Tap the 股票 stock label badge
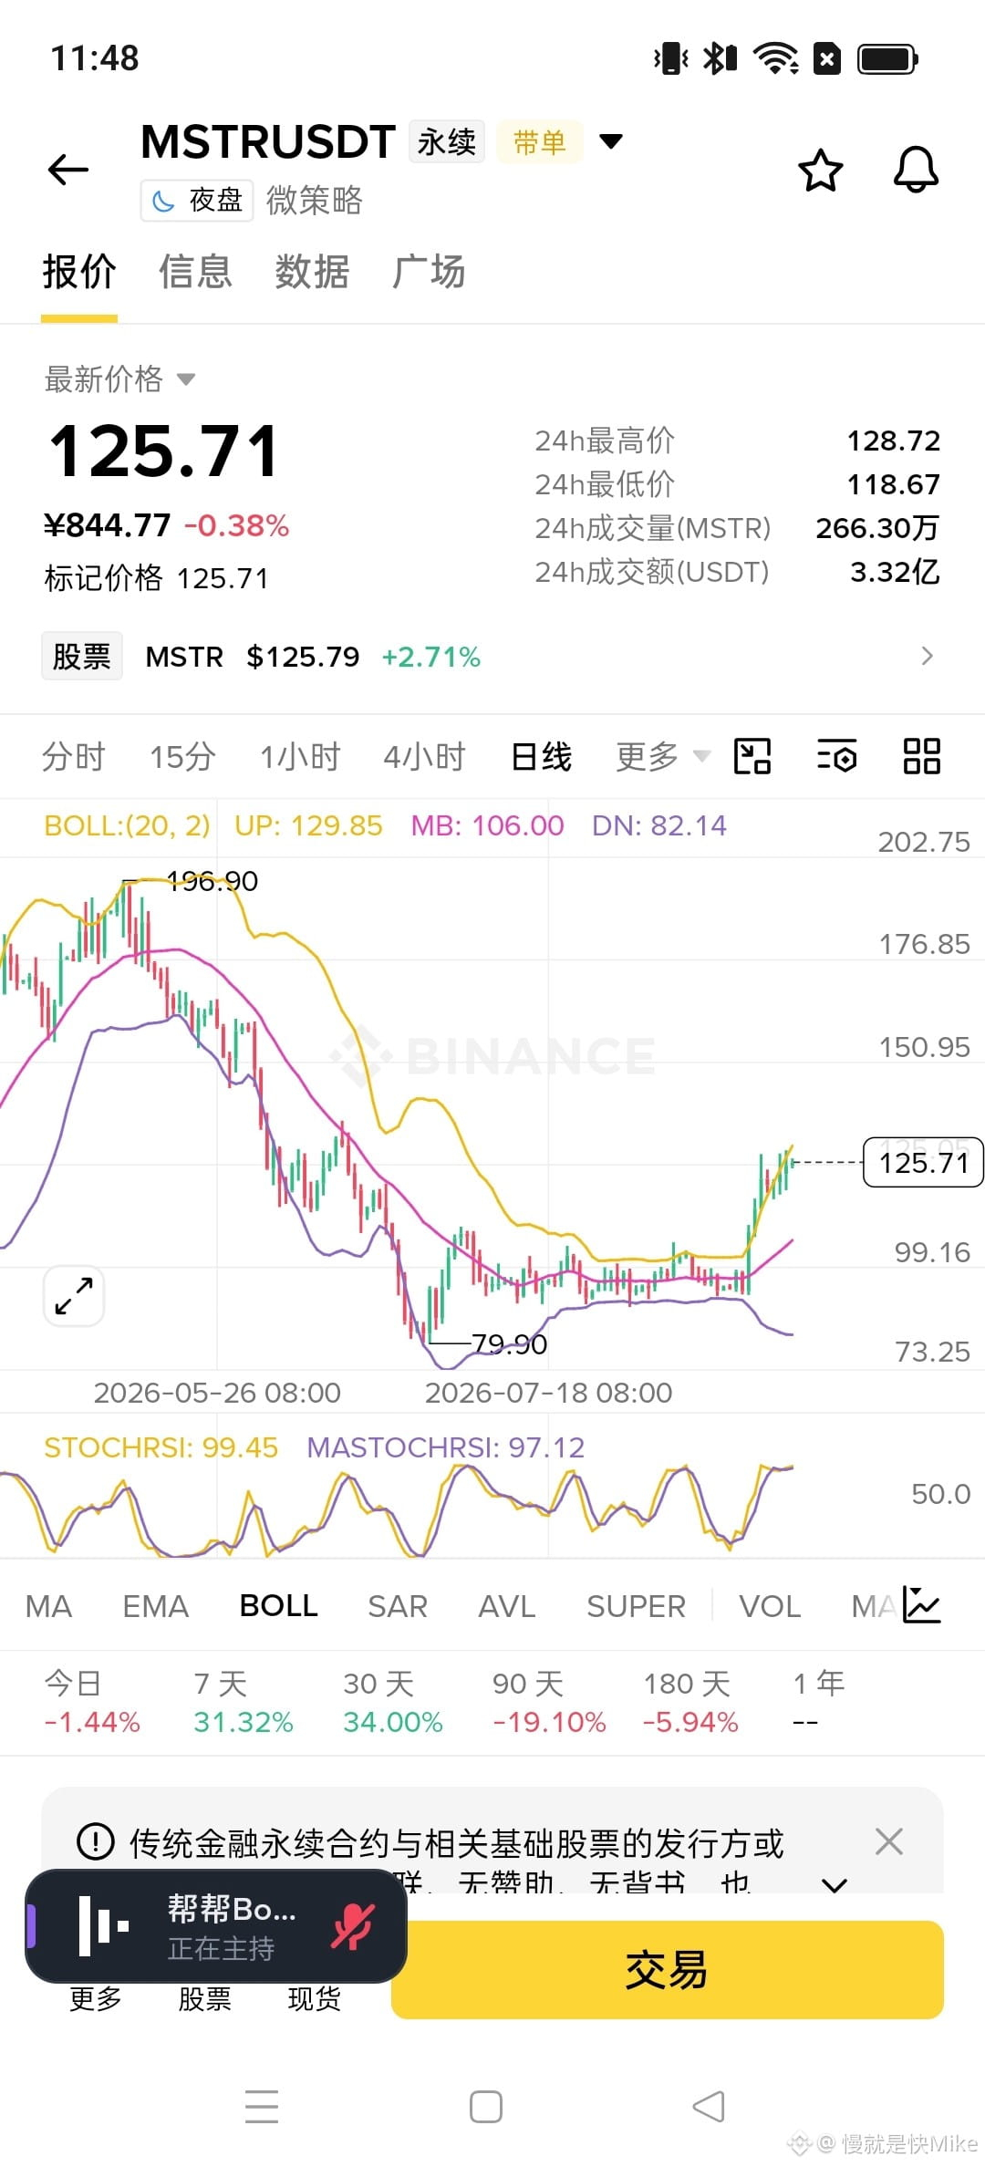This screenshot has height=2167, width=985. coord(82,657)
